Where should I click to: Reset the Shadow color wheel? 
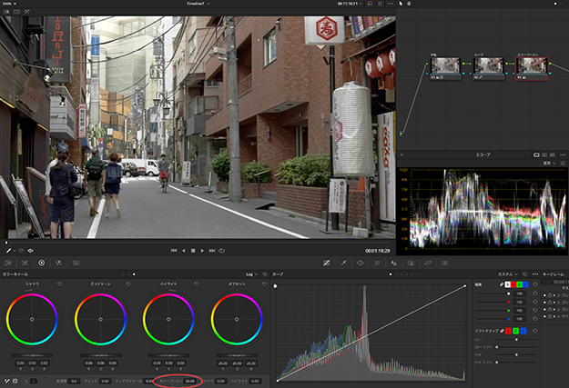click(59, 284)
